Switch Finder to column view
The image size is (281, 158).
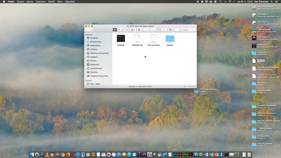[123, 30]
